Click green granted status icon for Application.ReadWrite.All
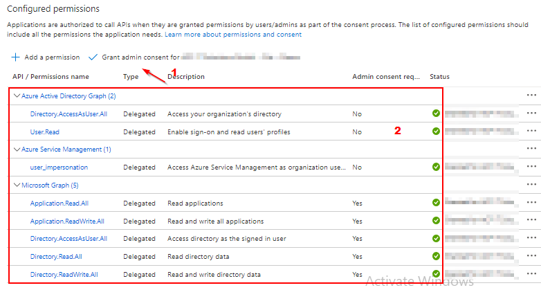Image resolution: width=541 pixels, height=290 pixels. (436, 220)
